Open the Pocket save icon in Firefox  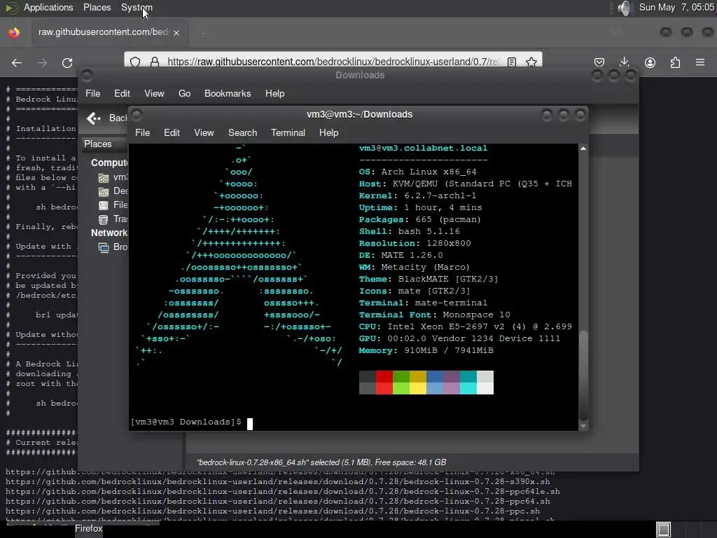pyautogui.click(x=599, y=62)
